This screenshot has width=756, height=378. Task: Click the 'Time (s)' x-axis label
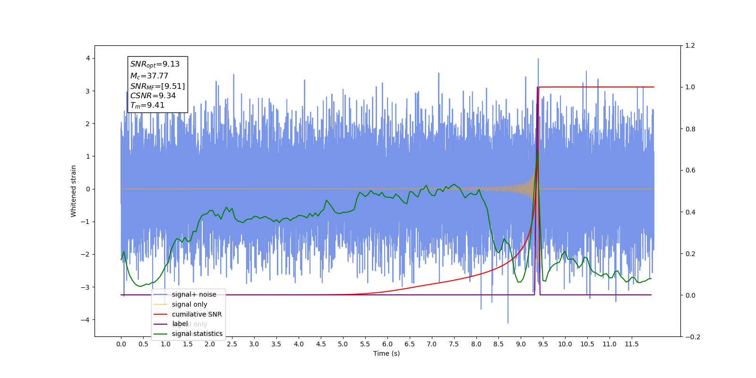(387, 353)
